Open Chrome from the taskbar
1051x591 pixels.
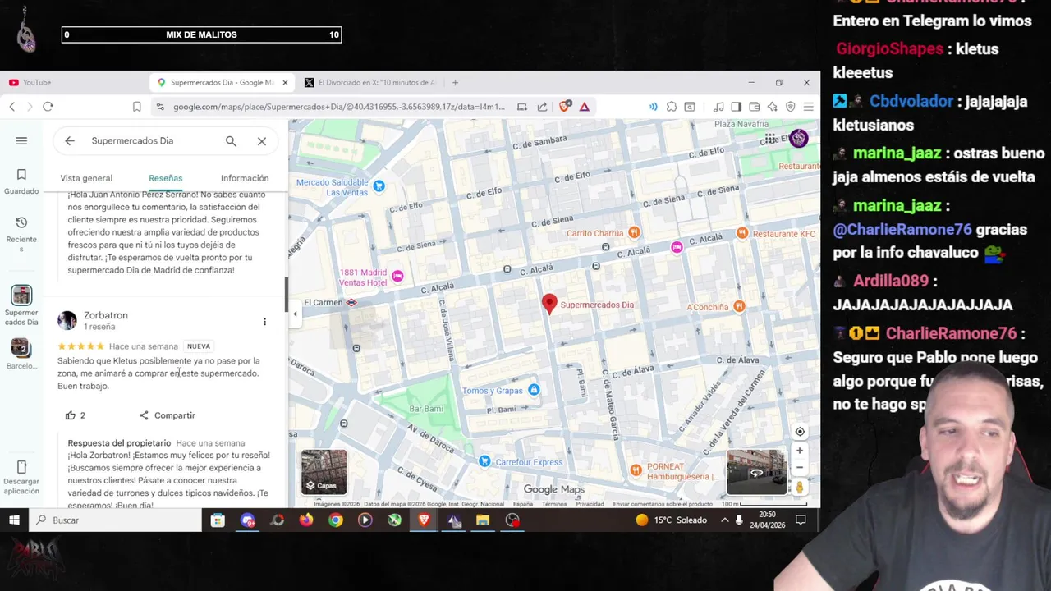coord(336,520)
